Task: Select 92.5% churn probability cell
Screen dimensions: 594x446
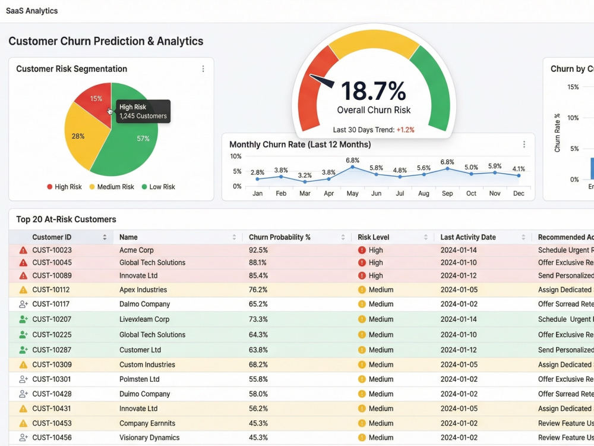Action: 258,250
